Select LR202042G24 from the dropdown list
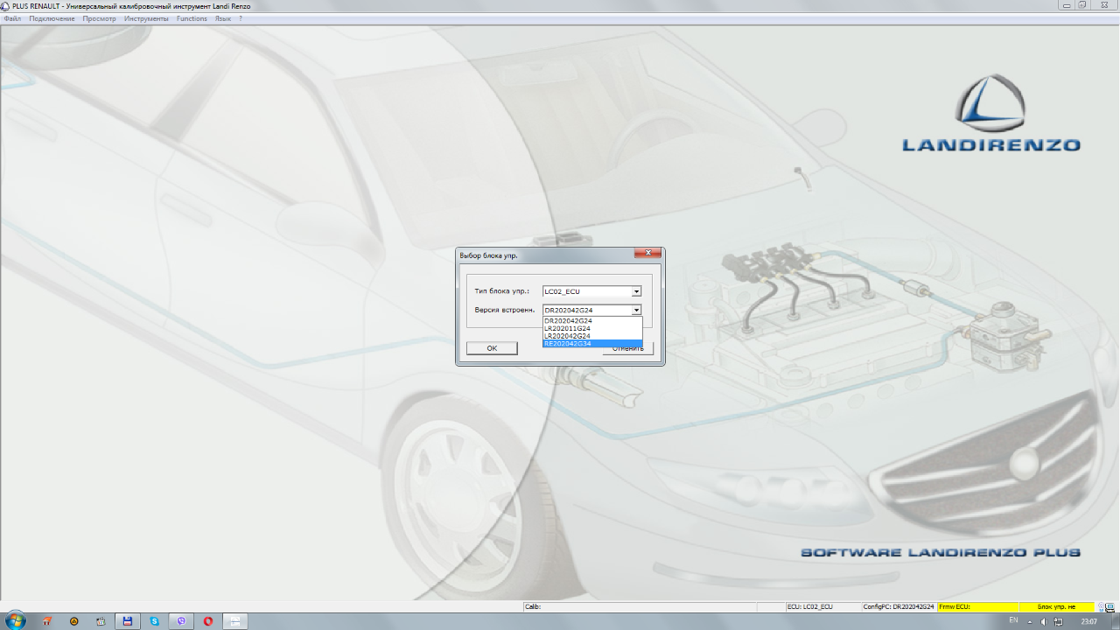The image size is (1120, 630). 592,336
